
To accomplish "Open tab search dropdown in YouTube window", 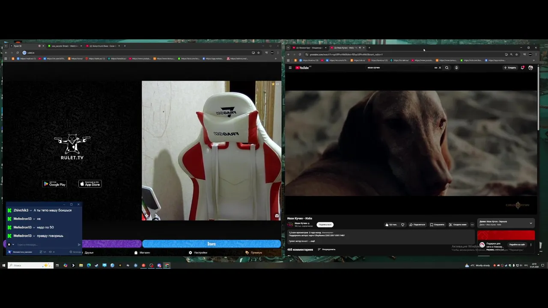I will 288,47.
